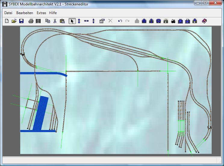
Task: Select the arrow pointer tool
Action: (x=72, y=21)
